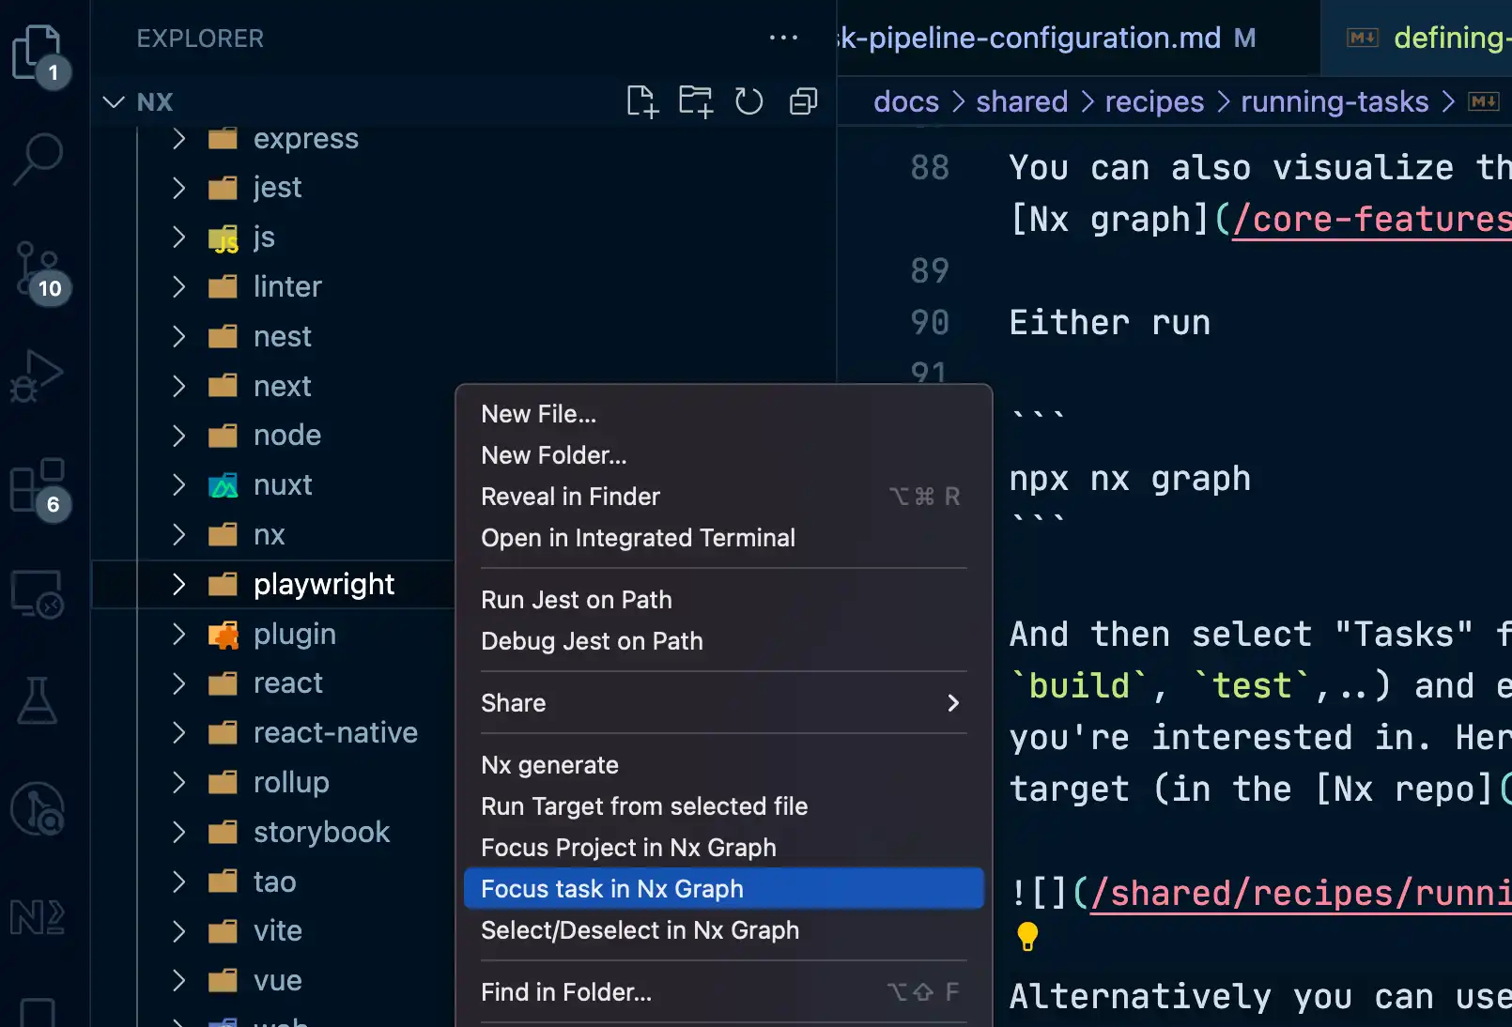
Task: Open the Share submenu arrow
Action: [x=953, y=703]
